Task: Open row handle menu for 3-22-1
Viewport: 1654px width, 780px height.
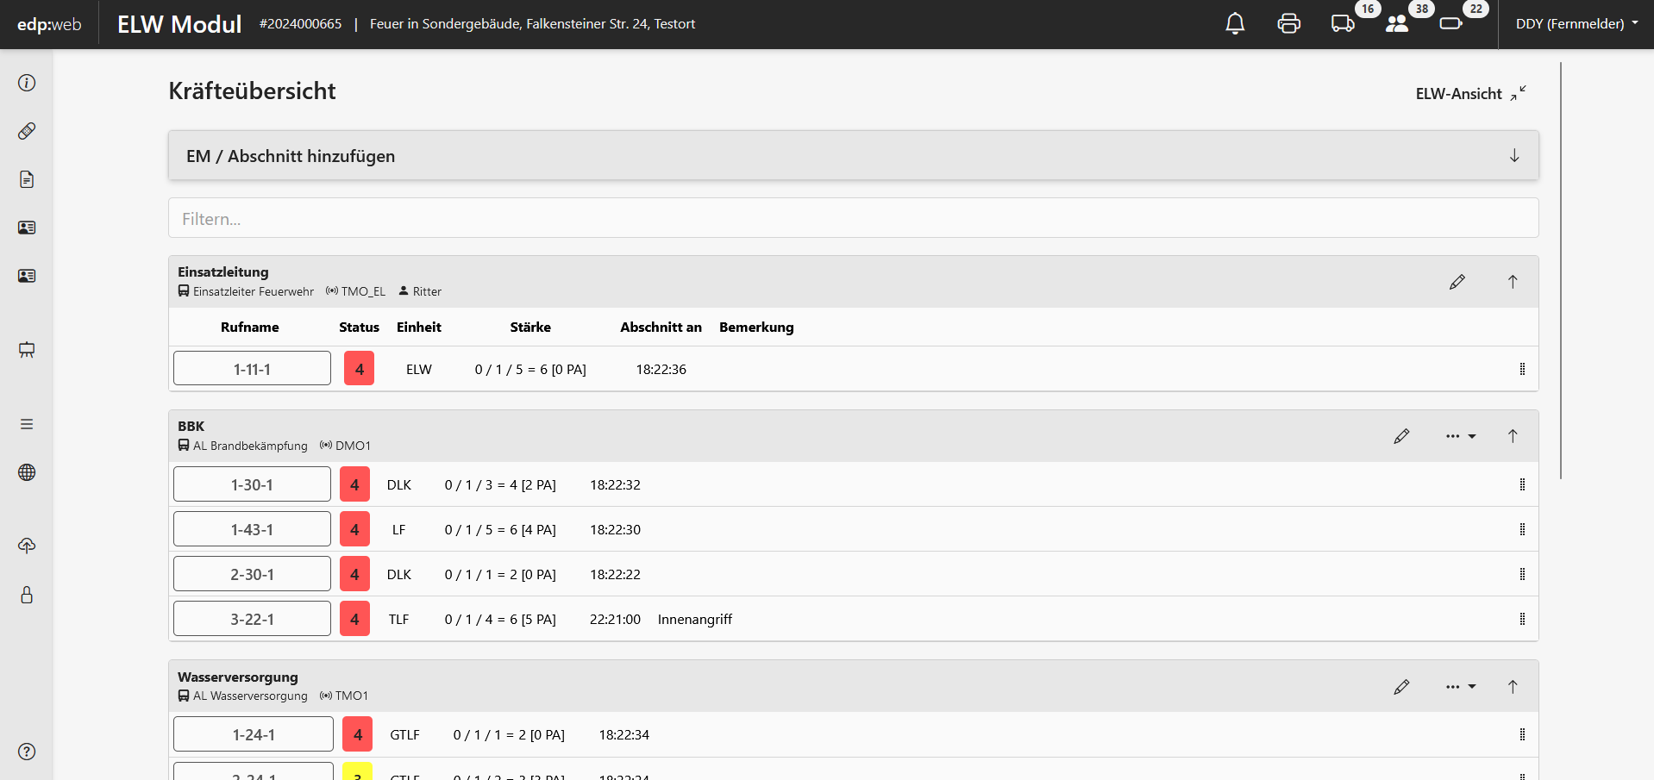Action: (1522, 619)
